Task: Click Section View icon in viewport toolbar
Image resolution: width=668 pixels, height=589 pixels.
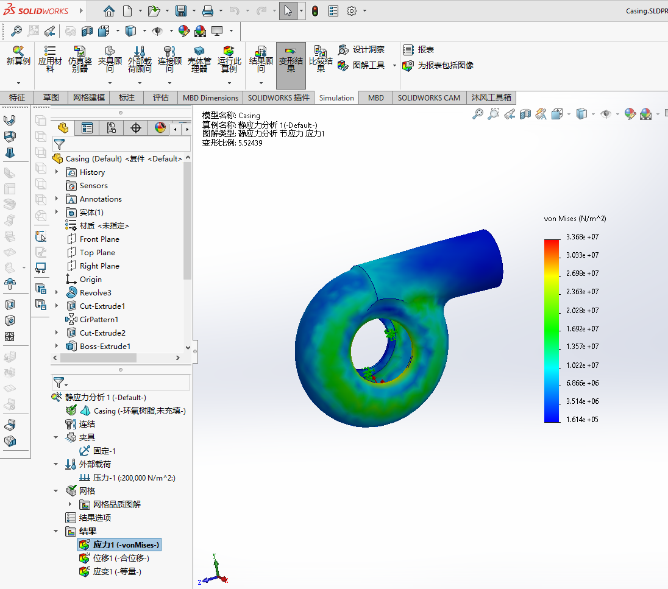Action: tap(525, 114)
